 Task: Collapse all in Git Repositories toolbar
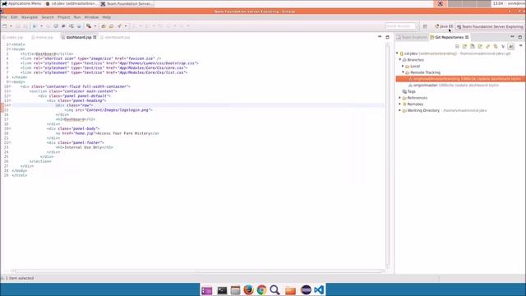pos(457,46)
